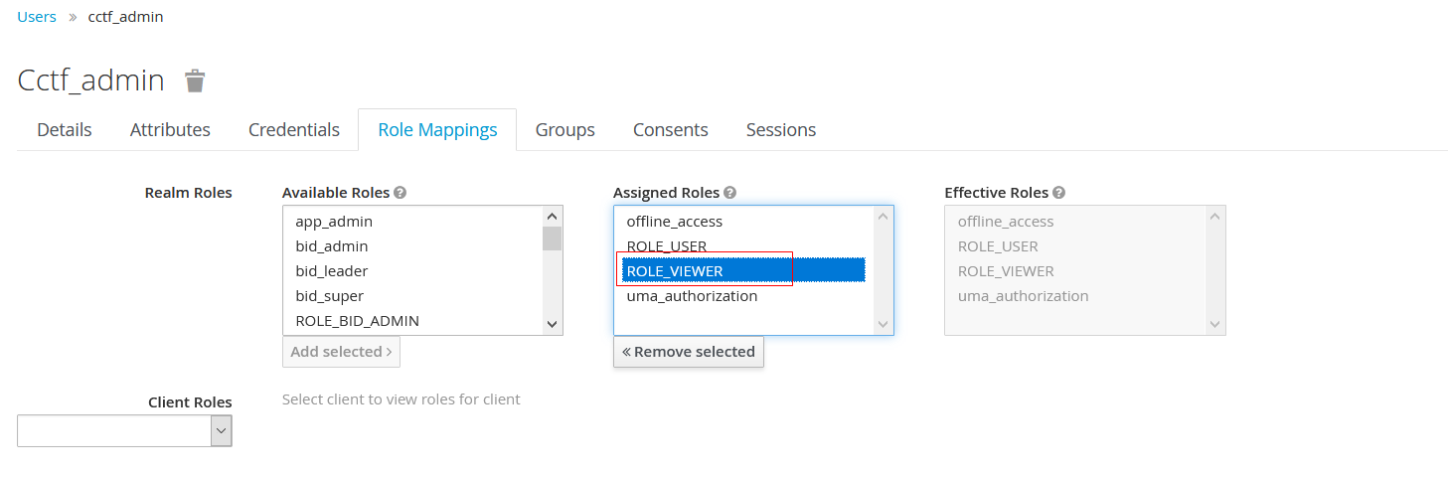Open the Client Roles dropdown

(x=124, y=430)
